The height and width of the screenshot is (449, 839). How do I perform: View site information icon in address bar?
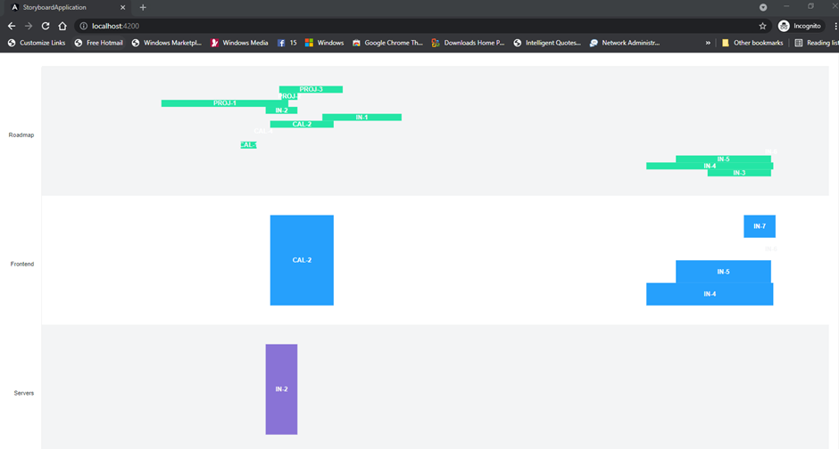pos(84,26)
